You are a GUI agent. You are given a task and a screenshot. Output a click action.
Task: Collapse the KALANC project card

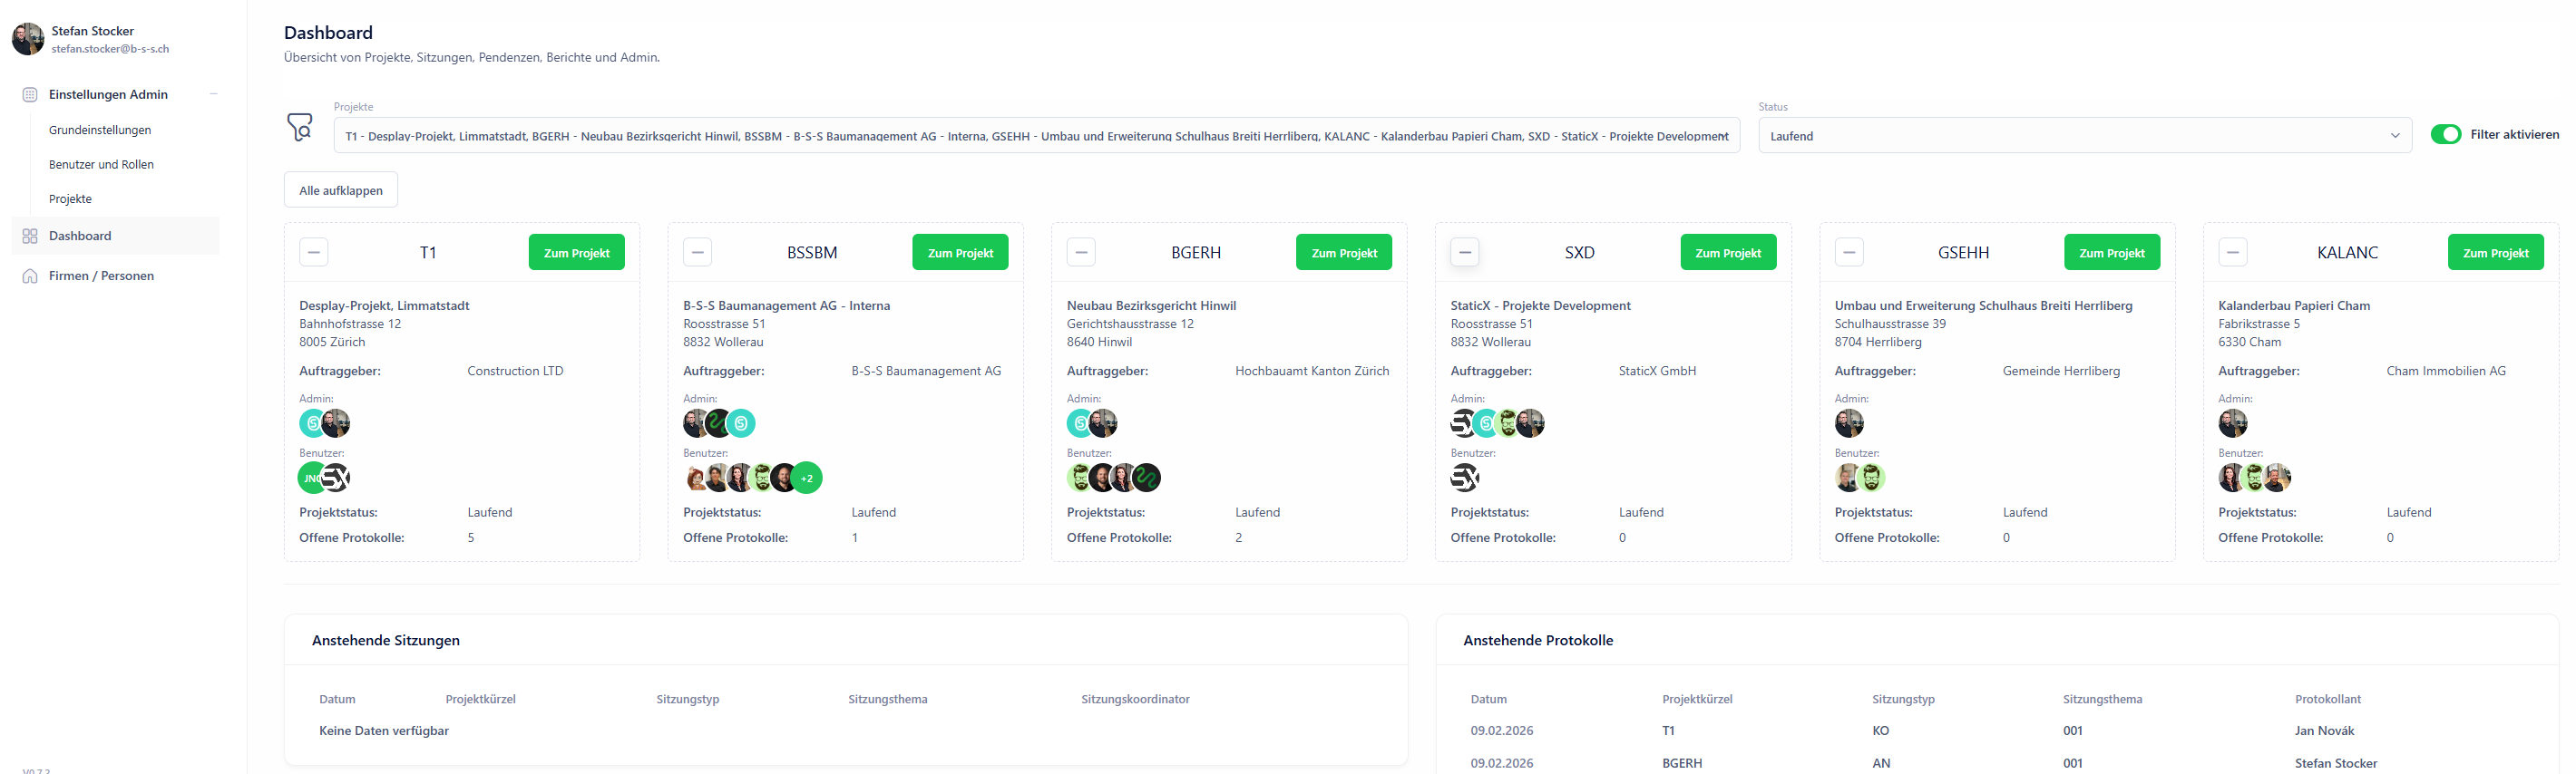(2233, 253)
